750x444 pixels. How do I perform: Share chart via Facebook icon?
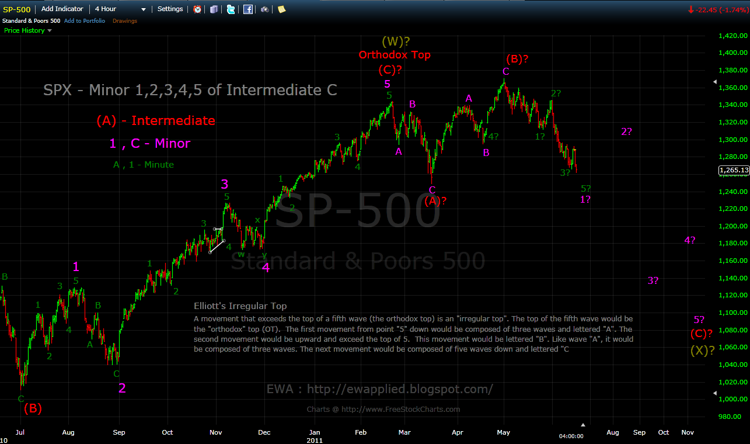(x=248, y=9)
